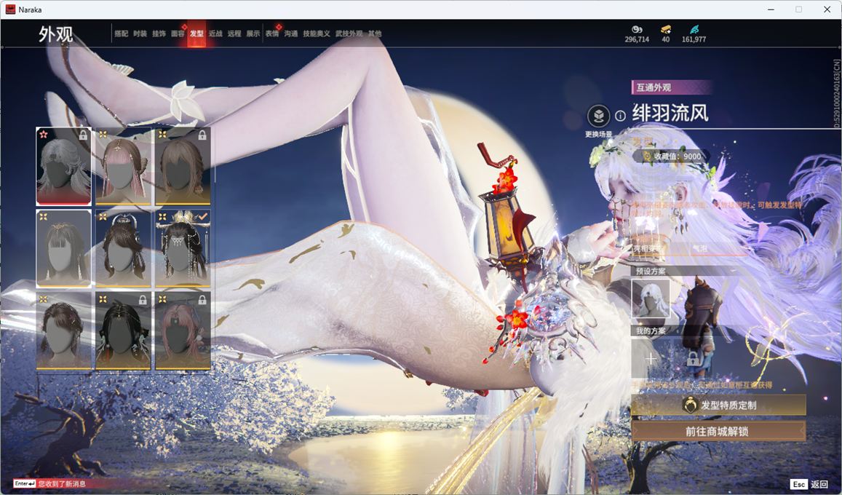Open the info icon beside 绯羽流风
This screenshot has height=495, width=842.
[x=620, y=116]
